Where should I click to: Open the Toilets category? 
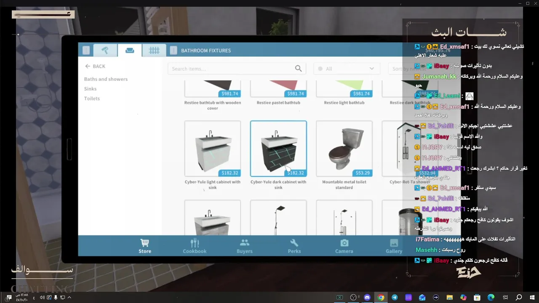click(92, 98)
